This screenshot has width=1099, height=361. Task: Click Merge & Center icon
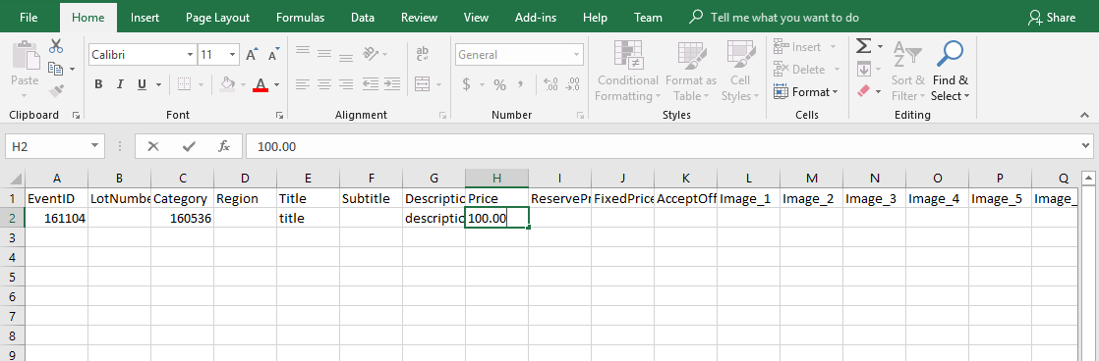coord(422,84)
